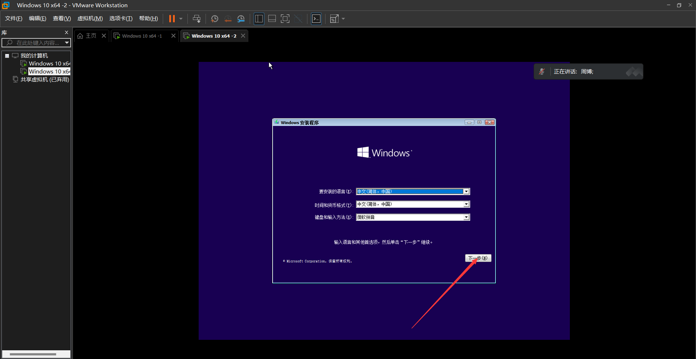Toggle the thumbnail bar view
This screenshot has height=359, width=696.
pyautogui.click(x=272, y=19)
